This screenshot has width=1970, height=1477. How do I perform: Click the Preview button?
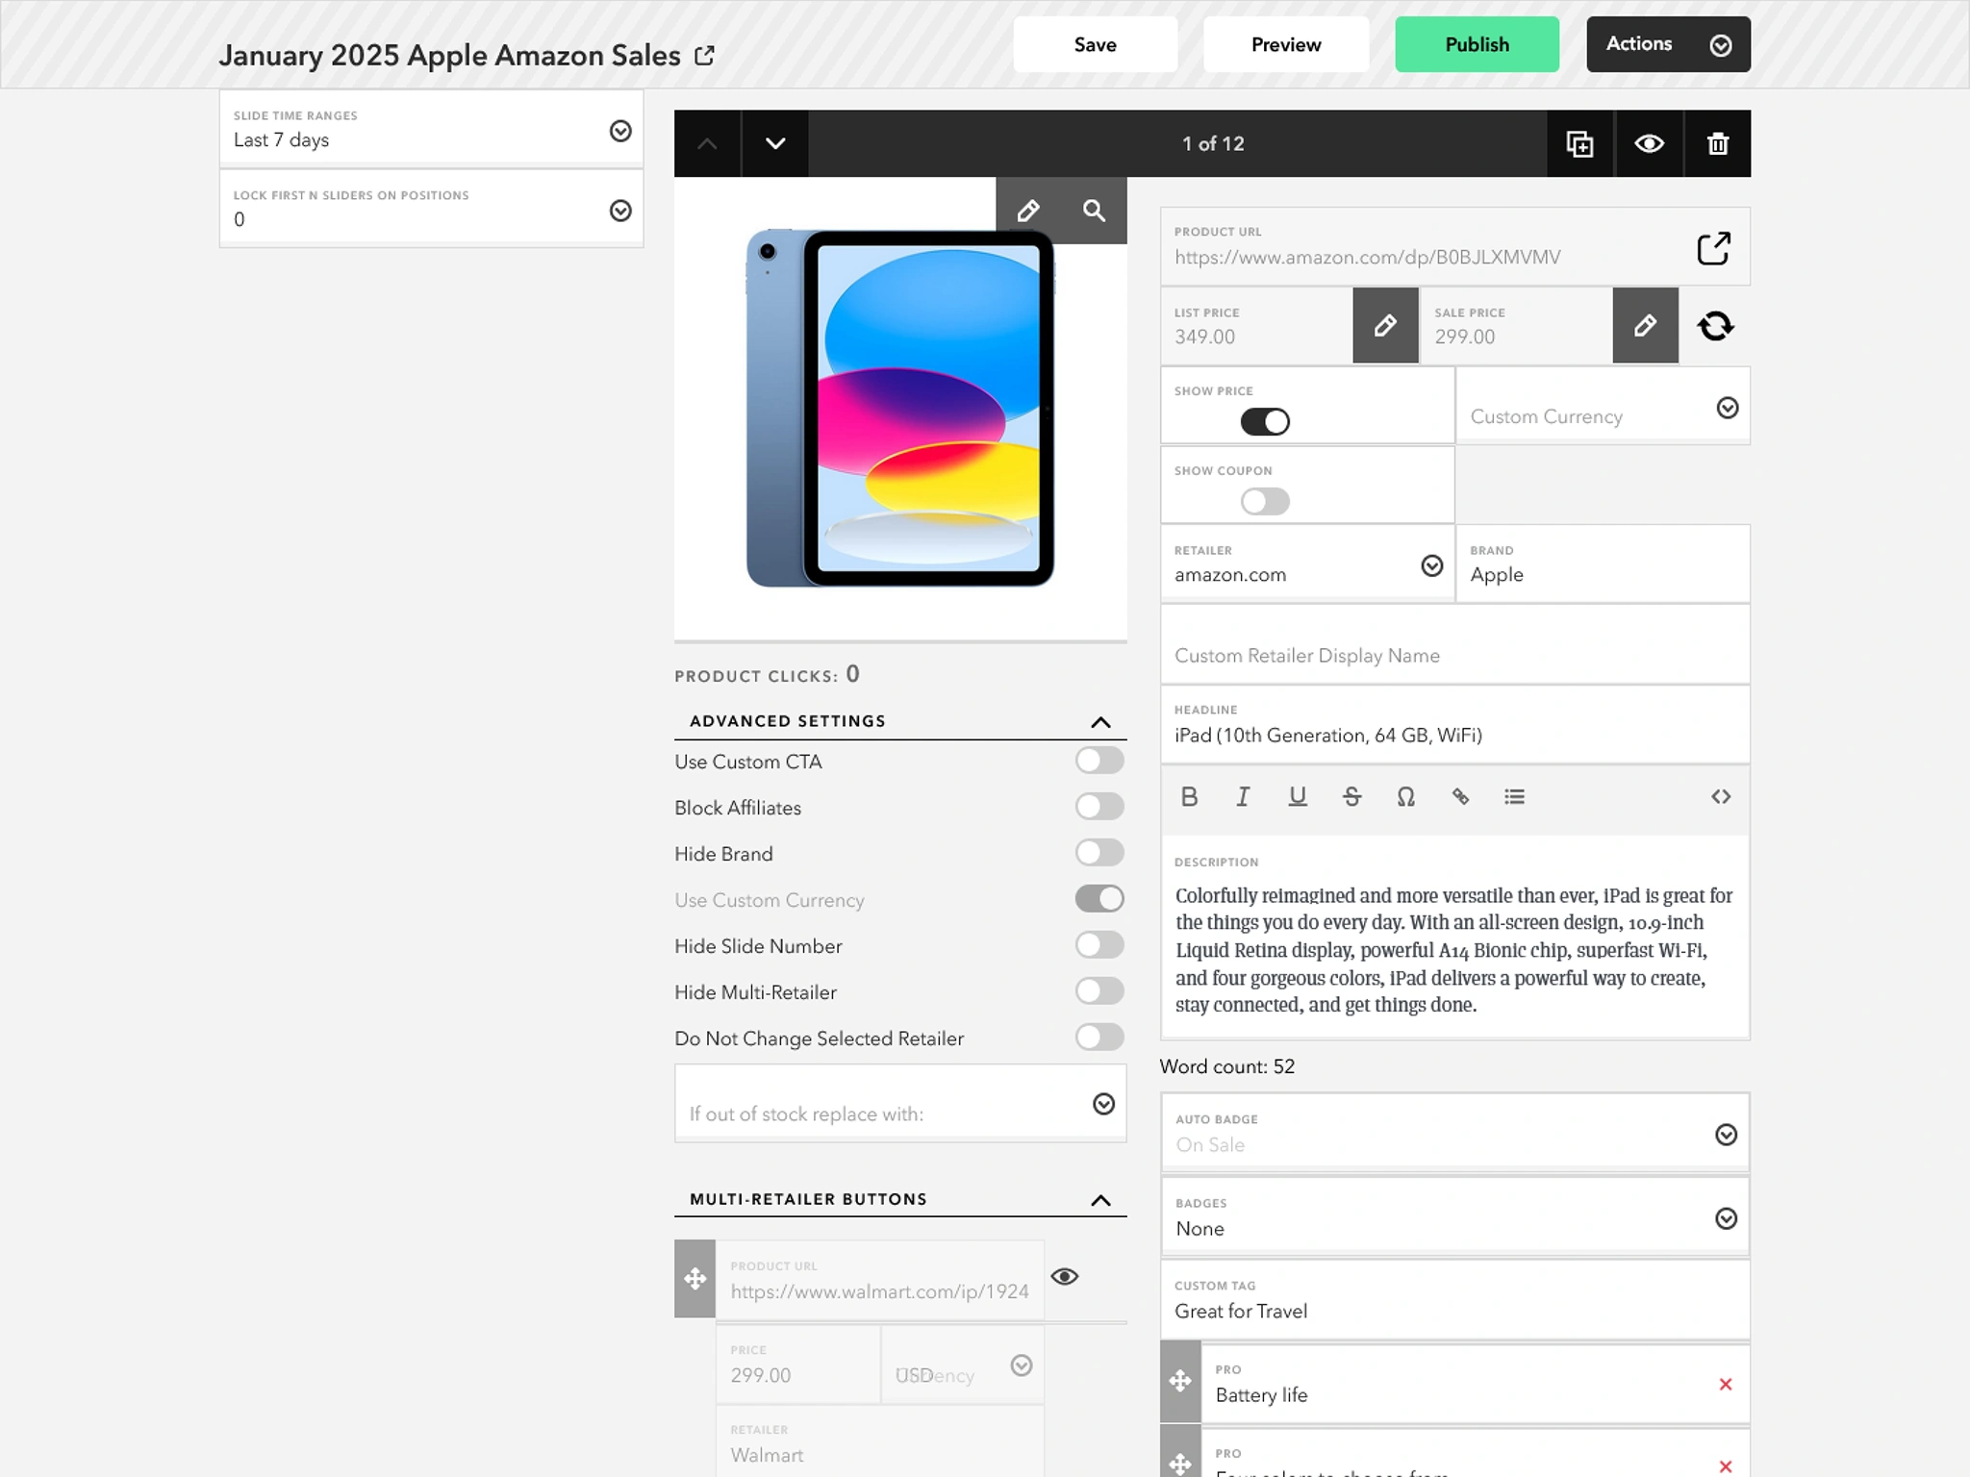(x=1285, y=44)
